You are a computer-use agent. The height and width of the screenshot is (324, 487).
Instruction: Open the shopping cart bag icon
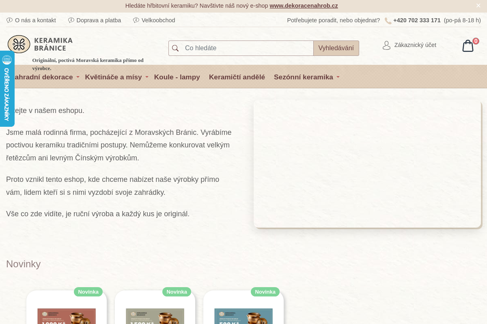tap(468, 46)
